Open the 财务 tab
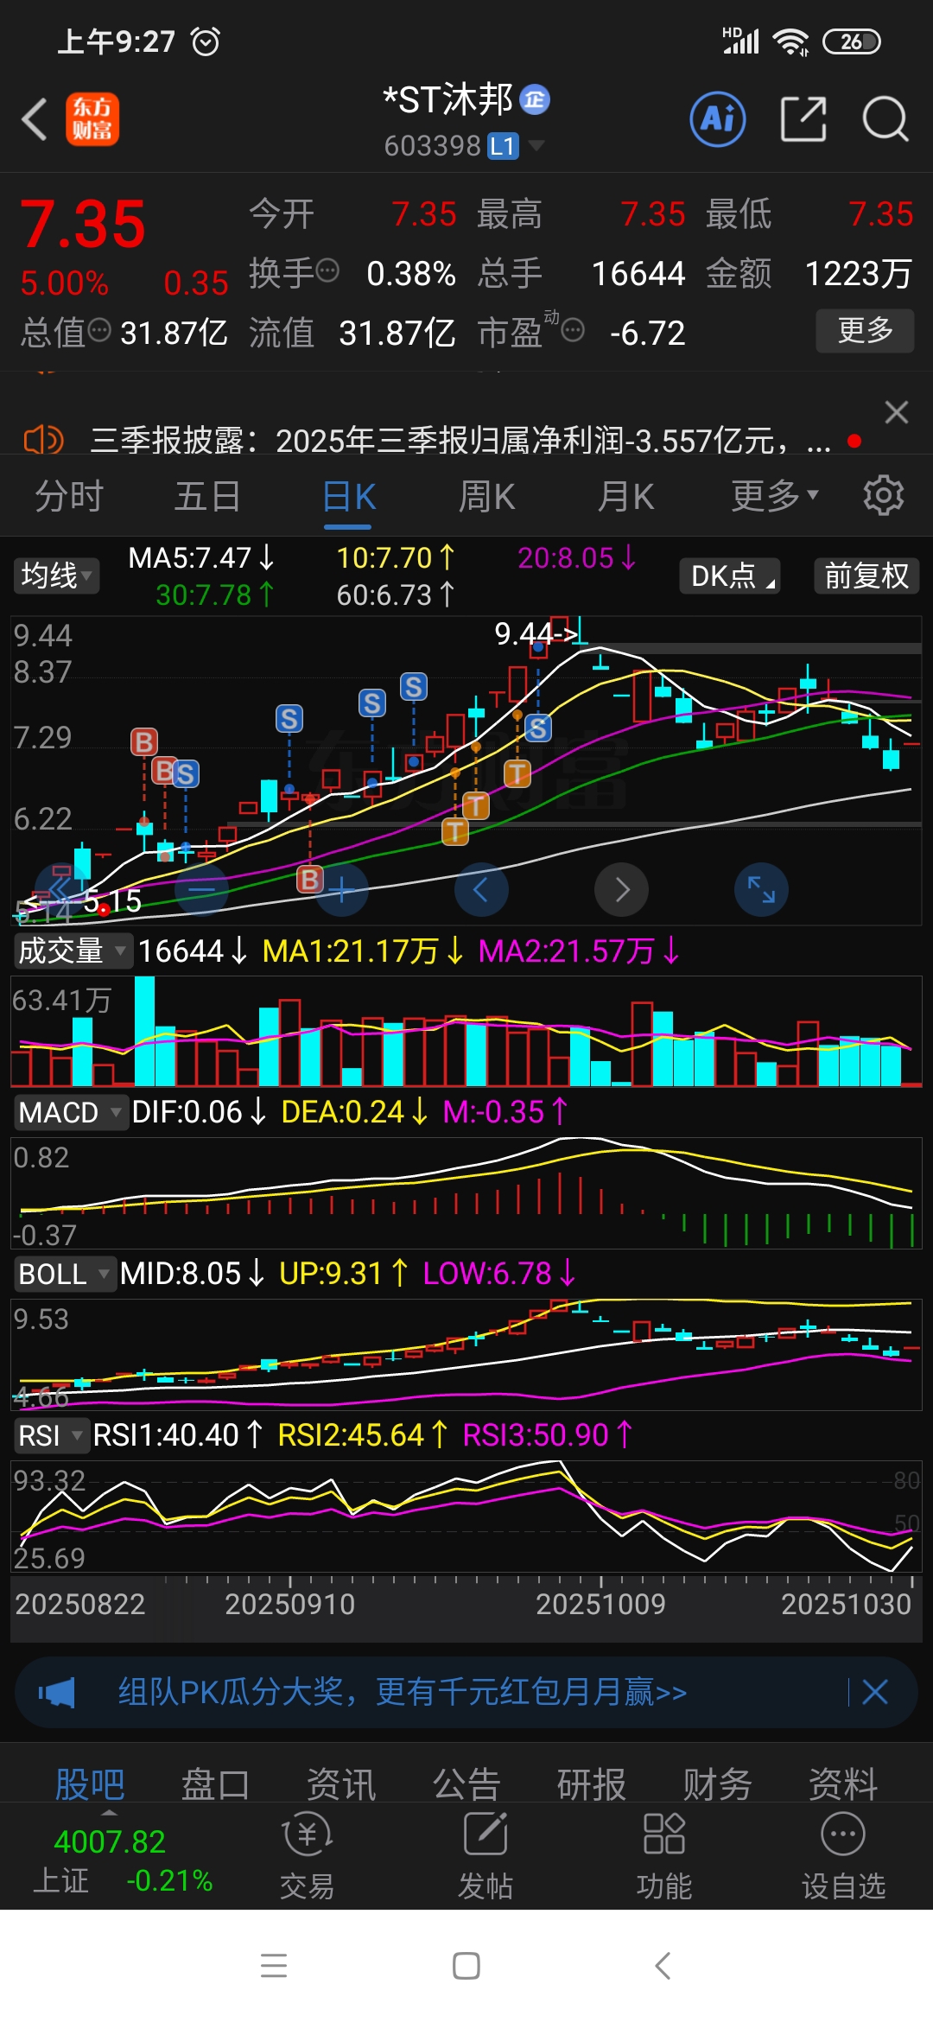 coord(718,1784)
